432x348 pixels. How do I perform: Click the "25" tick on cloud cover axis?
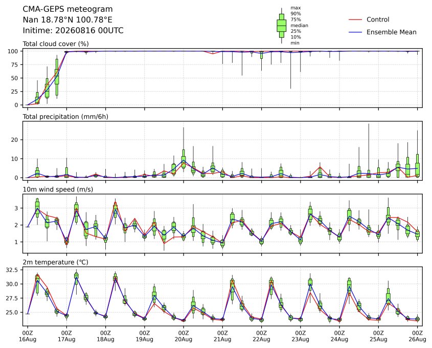click(15, 92)
